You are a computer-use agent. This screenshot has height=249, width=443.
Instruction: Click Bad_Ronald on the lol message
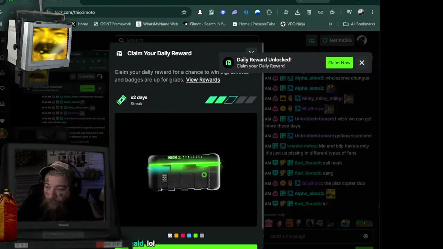(x=307, y=204)
